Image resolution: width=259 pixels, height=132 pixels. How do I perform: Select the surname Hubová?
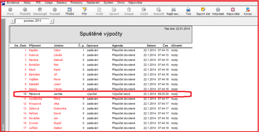click(33, 55)
